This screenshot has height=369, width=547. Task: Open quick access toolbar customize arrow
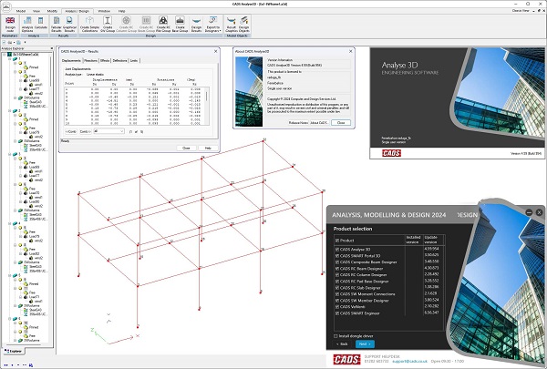(x=25, y=42)
